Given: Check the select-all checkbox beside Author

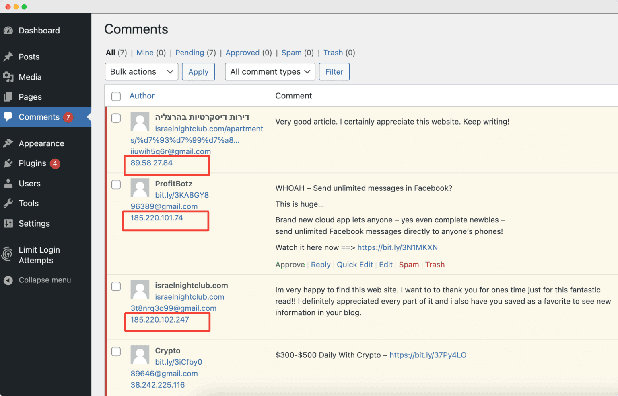Looking at the screenshot, I should 116,96.
